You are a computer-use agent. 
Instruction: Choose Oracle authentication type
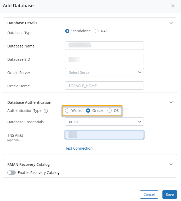pyautogui.click(x=88, y=111)
